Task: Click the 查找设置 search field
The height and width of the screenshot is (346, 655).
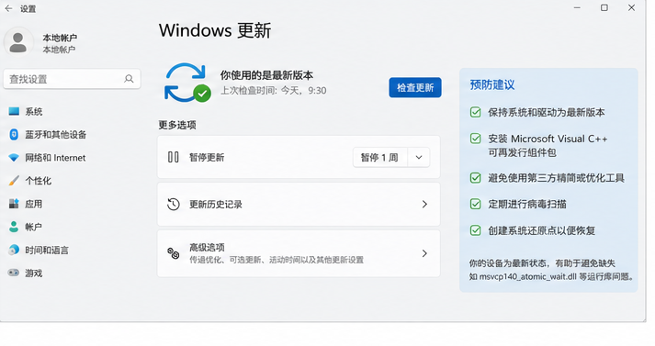Action: 72,79
